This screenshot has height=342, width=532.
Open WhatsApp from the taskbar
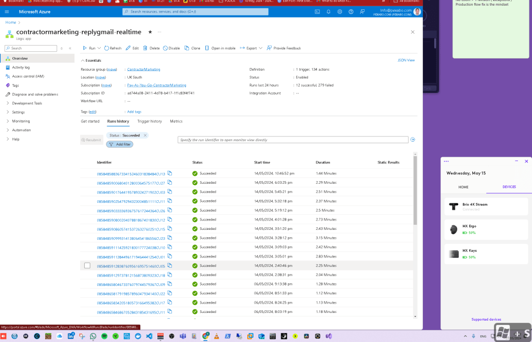93,336
